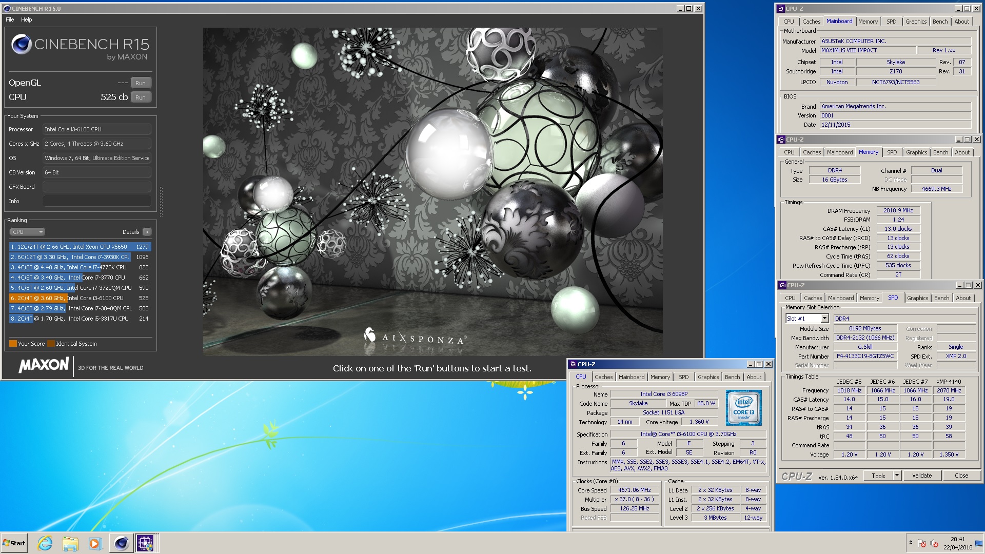Image resolution: width=985 pixels, height=554 pixels.
Task: Click the MAXON logo at bottom left
Action: 44,365
